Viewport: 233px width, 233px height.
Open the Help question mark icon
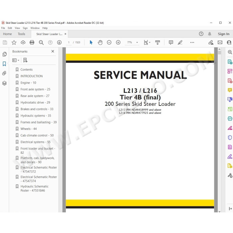tap(201, 34)
